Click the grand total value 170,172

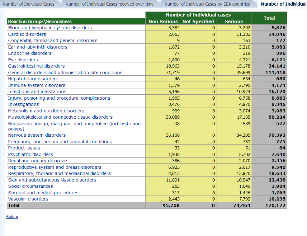275,205
